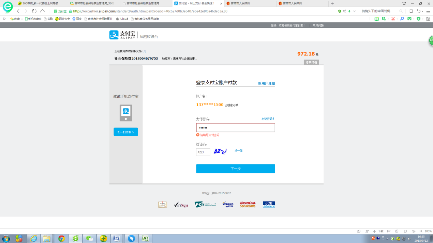Click the mobile Alipay phone icon
The height and width of the screenshot is (243, 433).
126,113
